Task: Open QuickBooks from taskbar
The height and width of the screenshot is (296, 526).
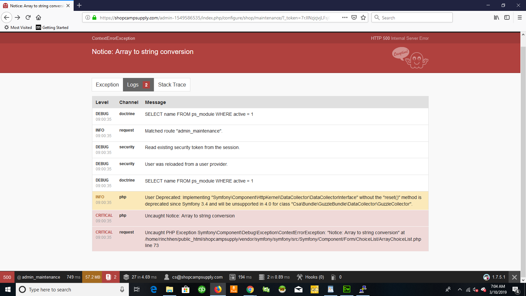Action: coord(202,289)
